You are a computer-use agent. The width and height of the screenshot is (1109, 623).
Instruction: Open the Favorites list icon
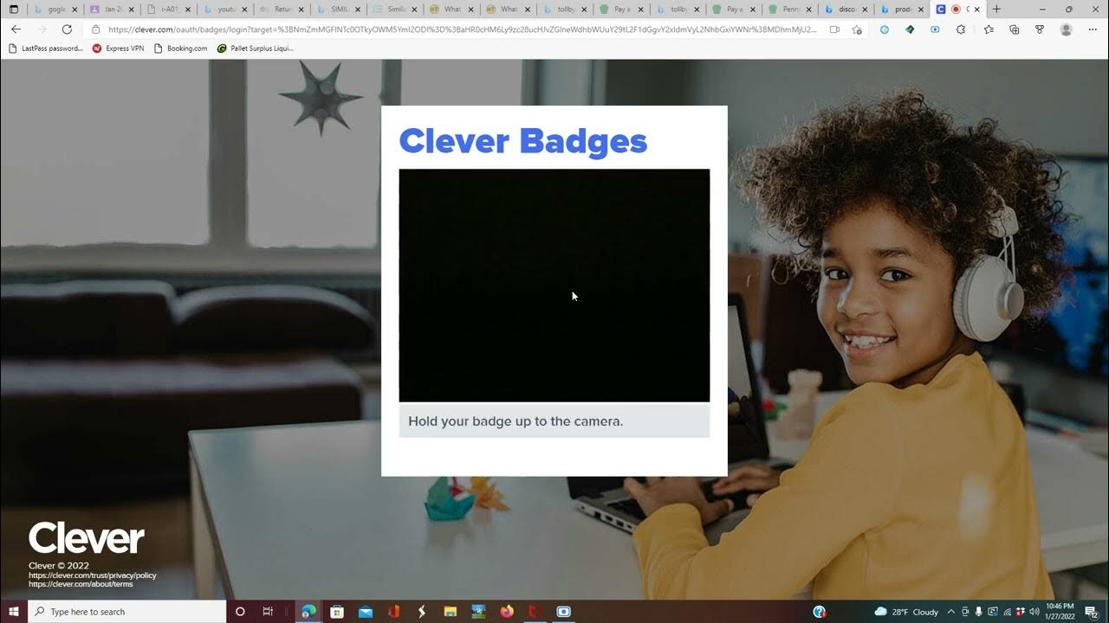tap(989, 29)
